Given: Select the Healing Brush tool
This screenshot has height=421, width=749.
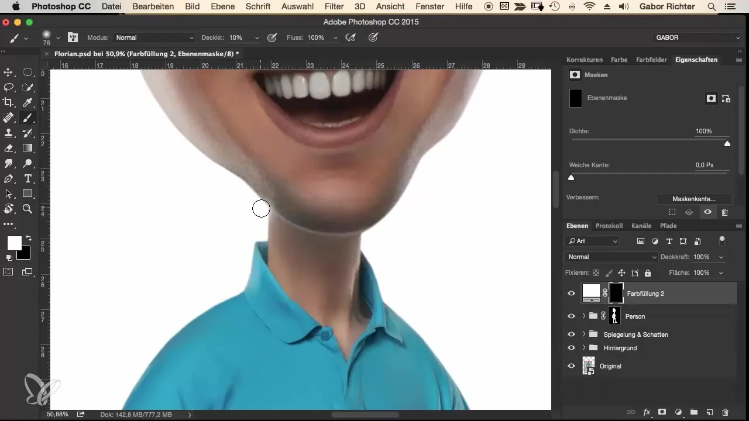Looking at the screenshot, I should [9, 118].
